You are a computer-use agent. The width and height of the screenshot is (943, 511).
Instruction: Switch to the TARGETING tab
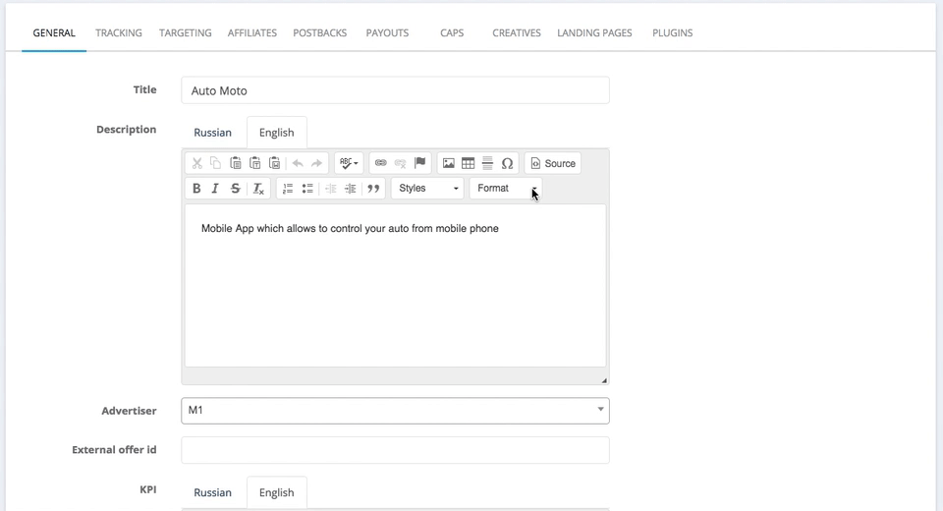coord(186,33)
